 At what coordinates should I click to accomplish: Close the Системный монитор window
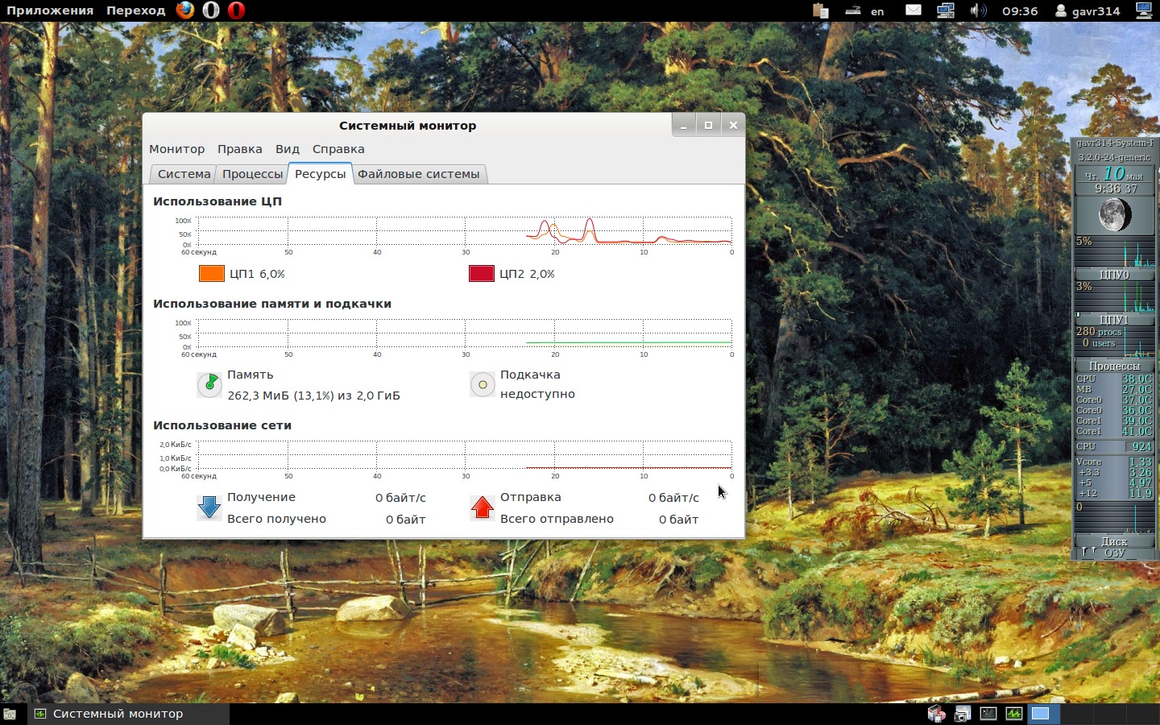(x=733, y=125)
